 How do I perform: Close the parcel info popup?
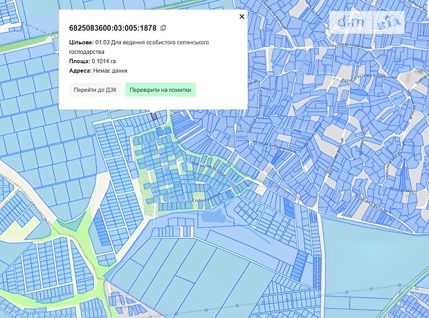(241, 17)
